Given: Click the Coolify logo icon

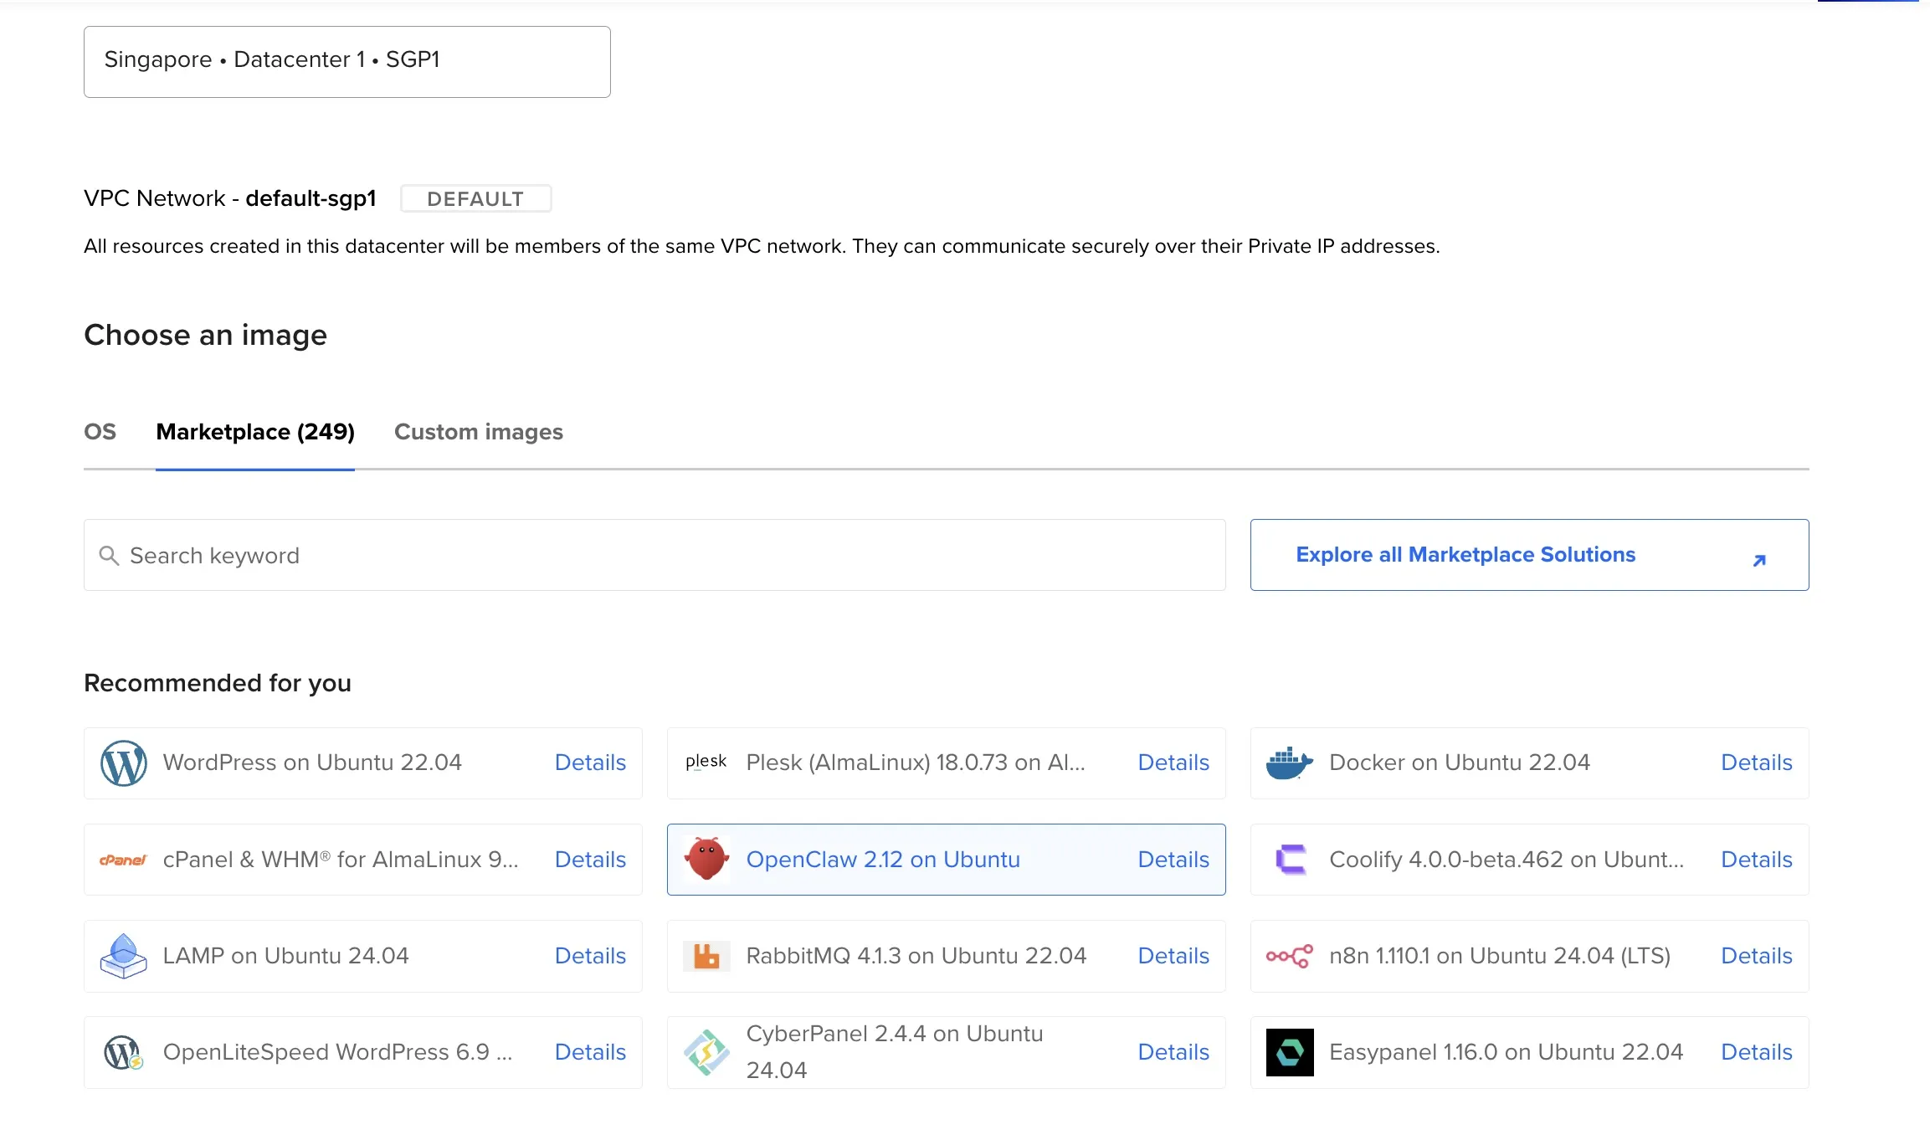Looking at the screenshot, I should tap(1290, 859).
